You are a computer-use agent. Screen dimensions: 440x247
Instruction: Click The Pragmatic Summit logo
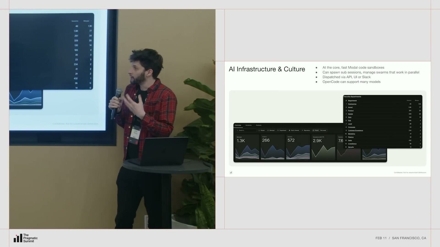coord(26,238)
